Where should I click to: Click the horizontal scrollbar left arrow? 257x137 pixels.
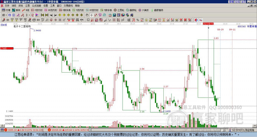pos(90,130)
